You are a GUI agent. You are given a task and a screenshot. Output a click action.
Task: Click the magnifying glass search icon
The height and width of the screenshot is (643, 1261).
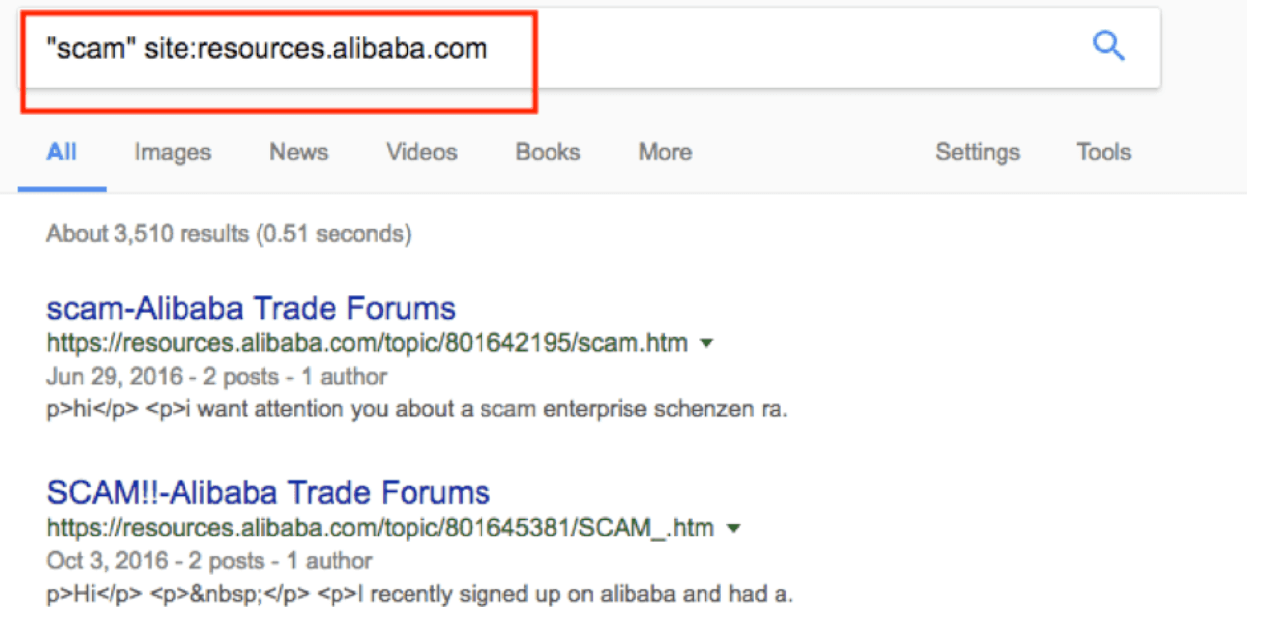tap(1108, 45)
